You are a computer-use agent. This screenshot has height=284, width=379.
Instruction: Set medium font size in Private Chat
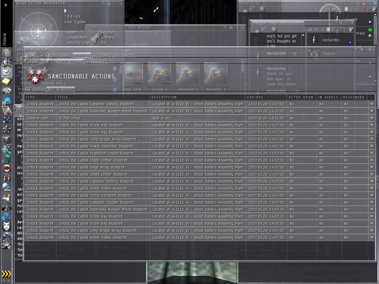point(310,30)
